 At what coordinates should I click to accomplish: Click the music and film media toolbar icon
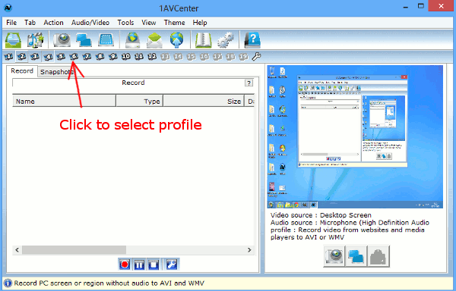35,40
